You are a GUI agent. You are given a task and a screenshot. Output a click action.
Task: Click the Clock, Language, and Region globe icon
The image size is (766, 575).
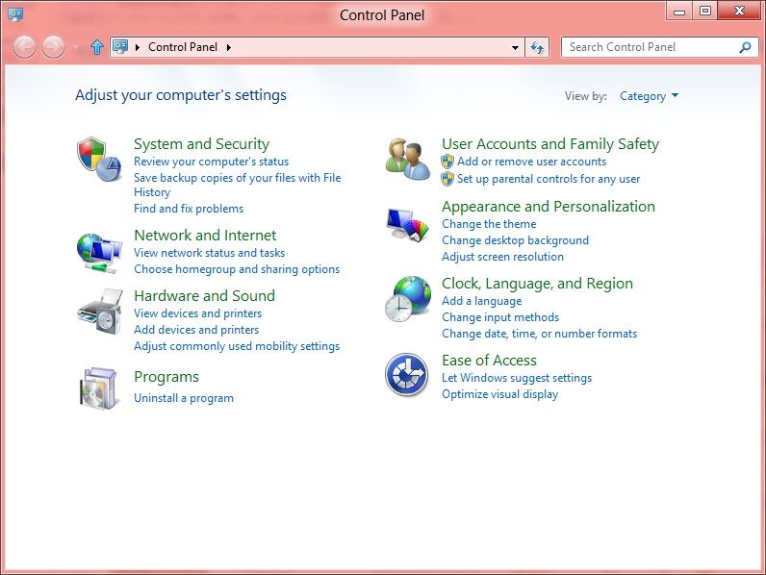pyautogui.click(x=407, y=299)
